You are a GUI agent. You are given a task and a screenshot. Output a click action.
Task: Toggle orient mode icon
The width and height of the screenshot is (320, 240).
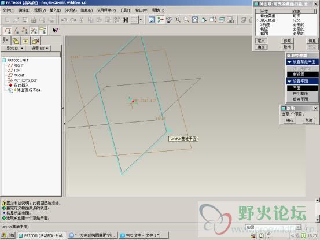[x=169, y=20]
